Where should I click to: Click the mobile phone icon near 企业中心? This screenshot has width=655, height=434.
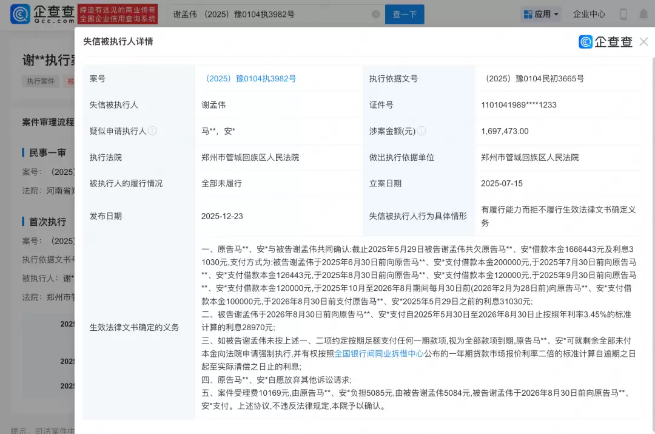[x=623, y=14]
